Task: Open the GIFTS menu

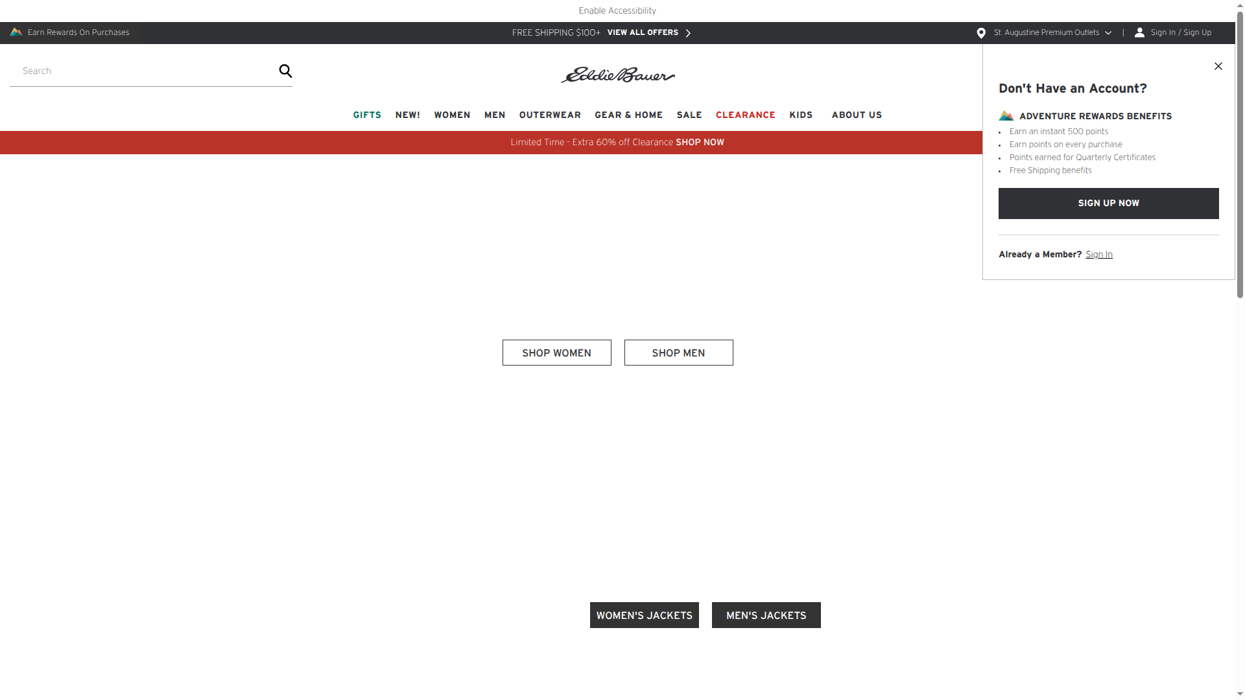Action: tap(367, 115)
